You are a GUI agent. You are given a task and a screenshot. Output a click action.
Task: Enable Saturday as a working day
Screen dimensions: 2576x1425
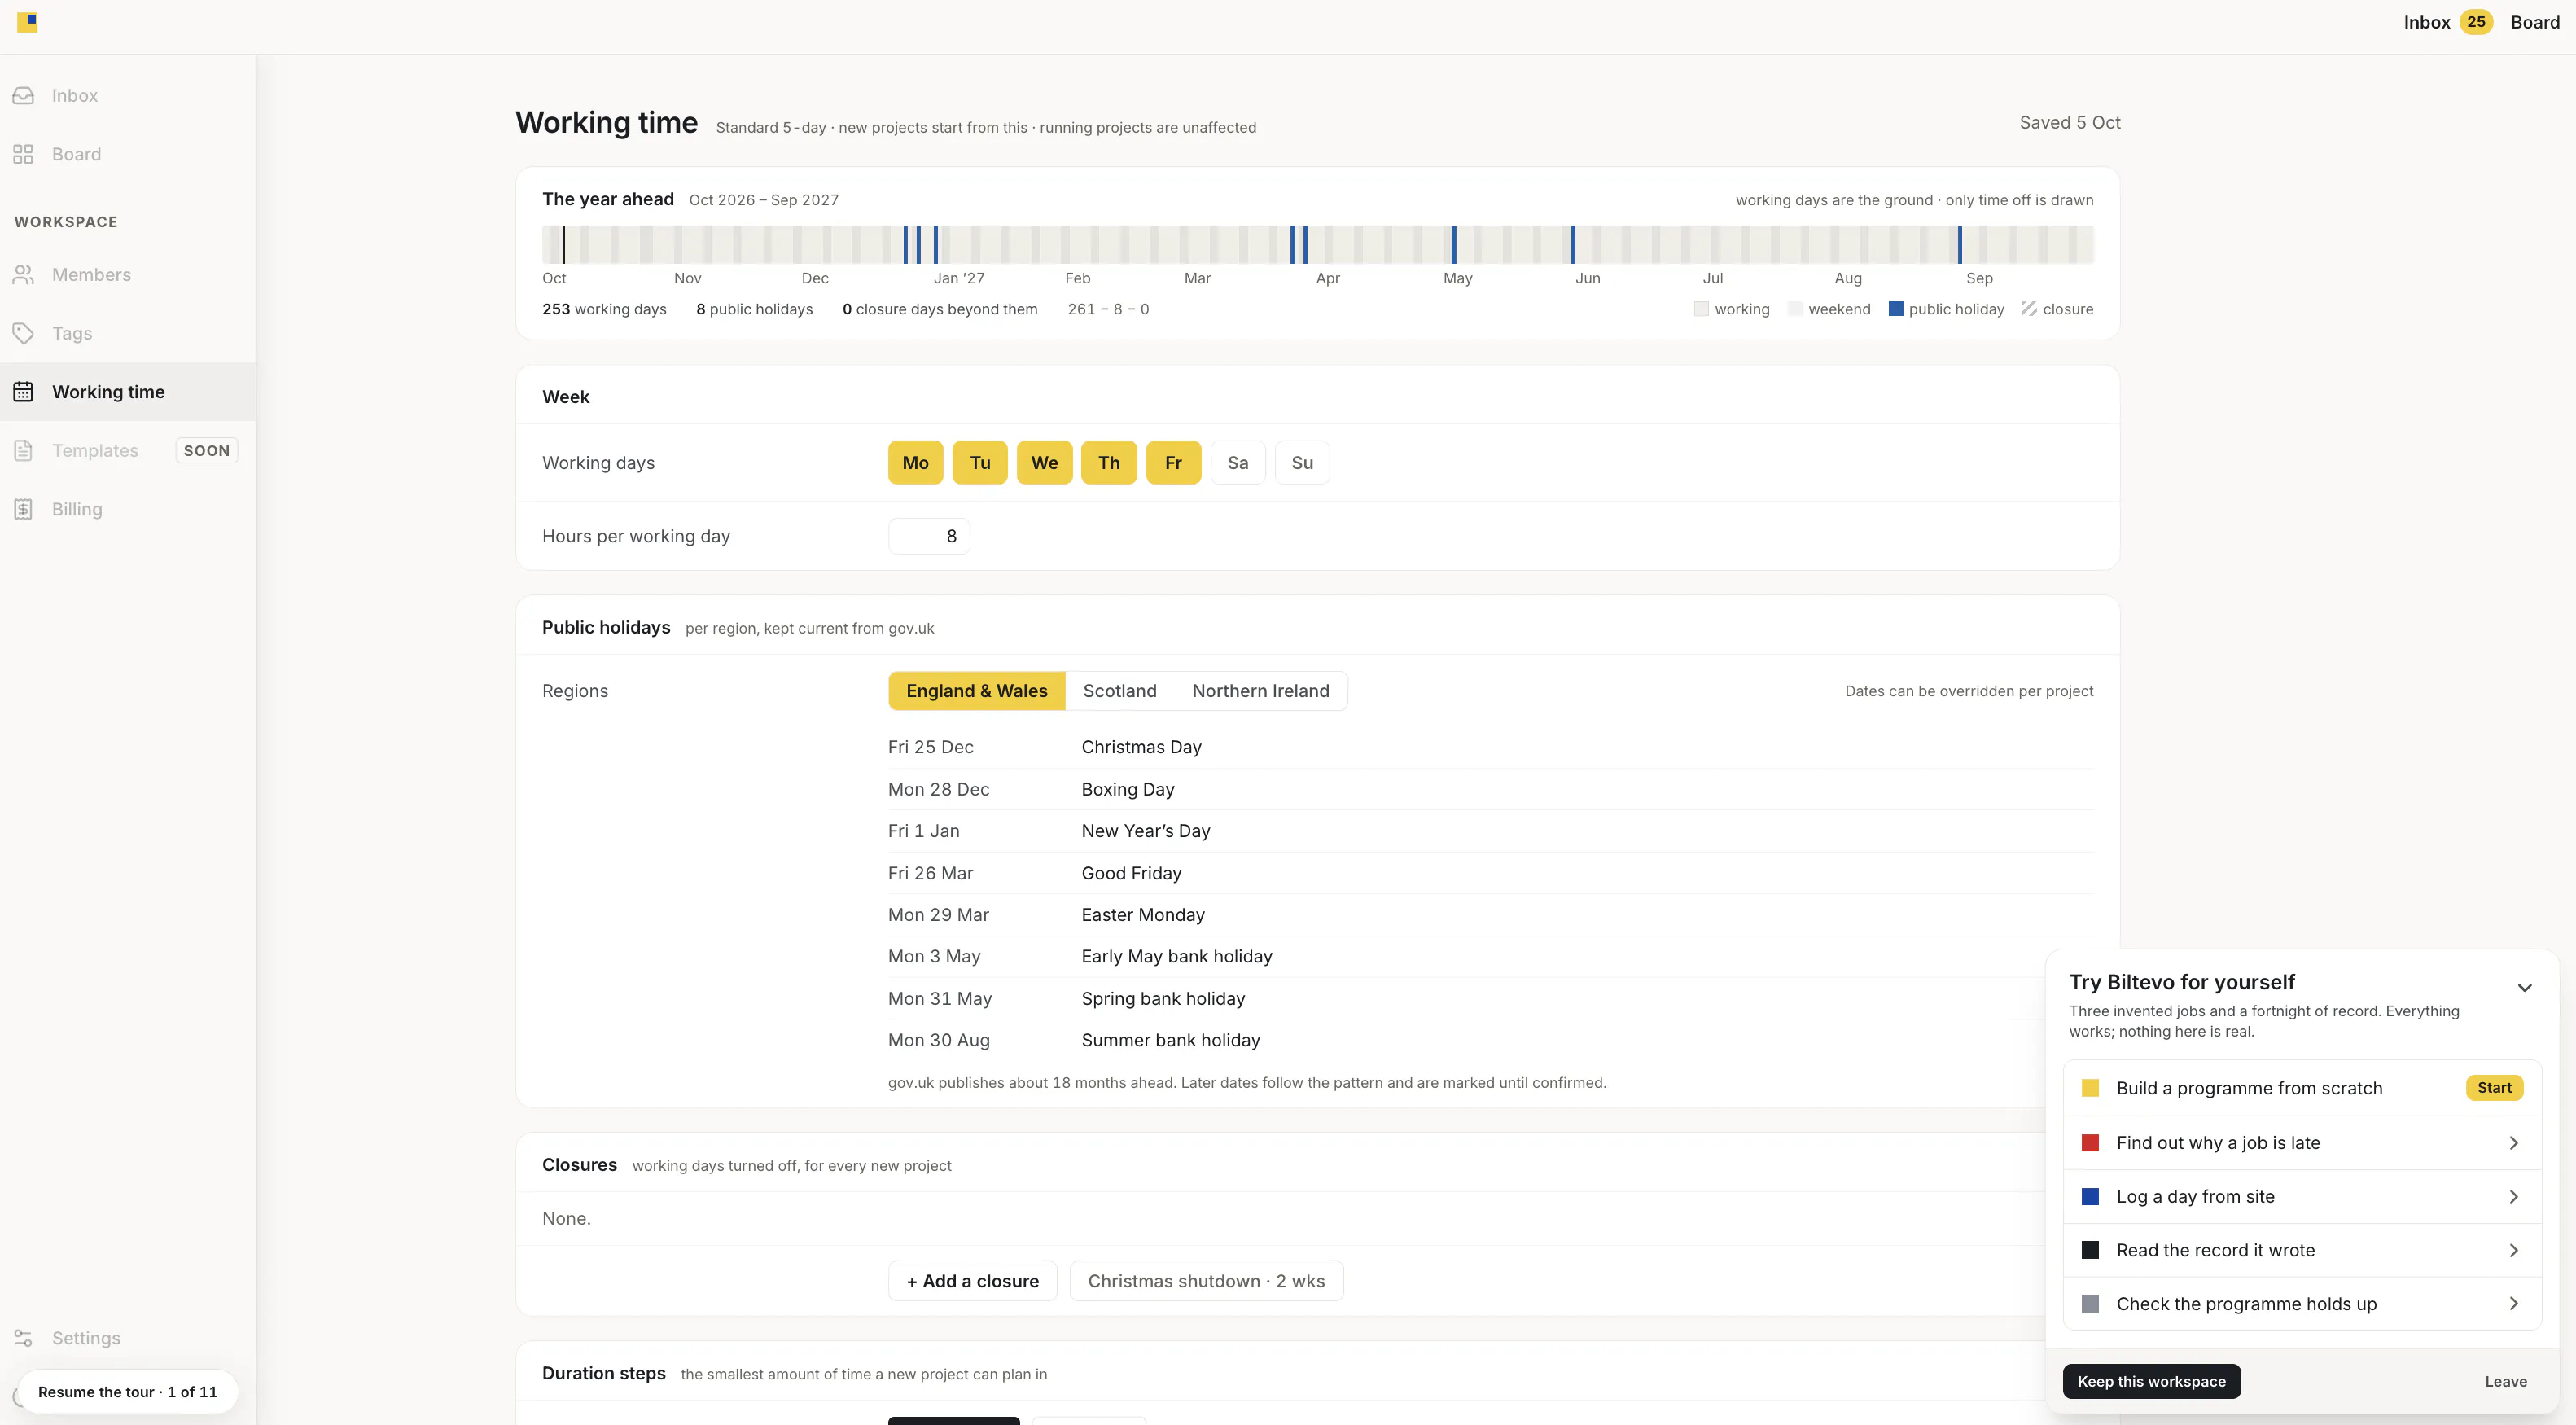coord(1238,463)
